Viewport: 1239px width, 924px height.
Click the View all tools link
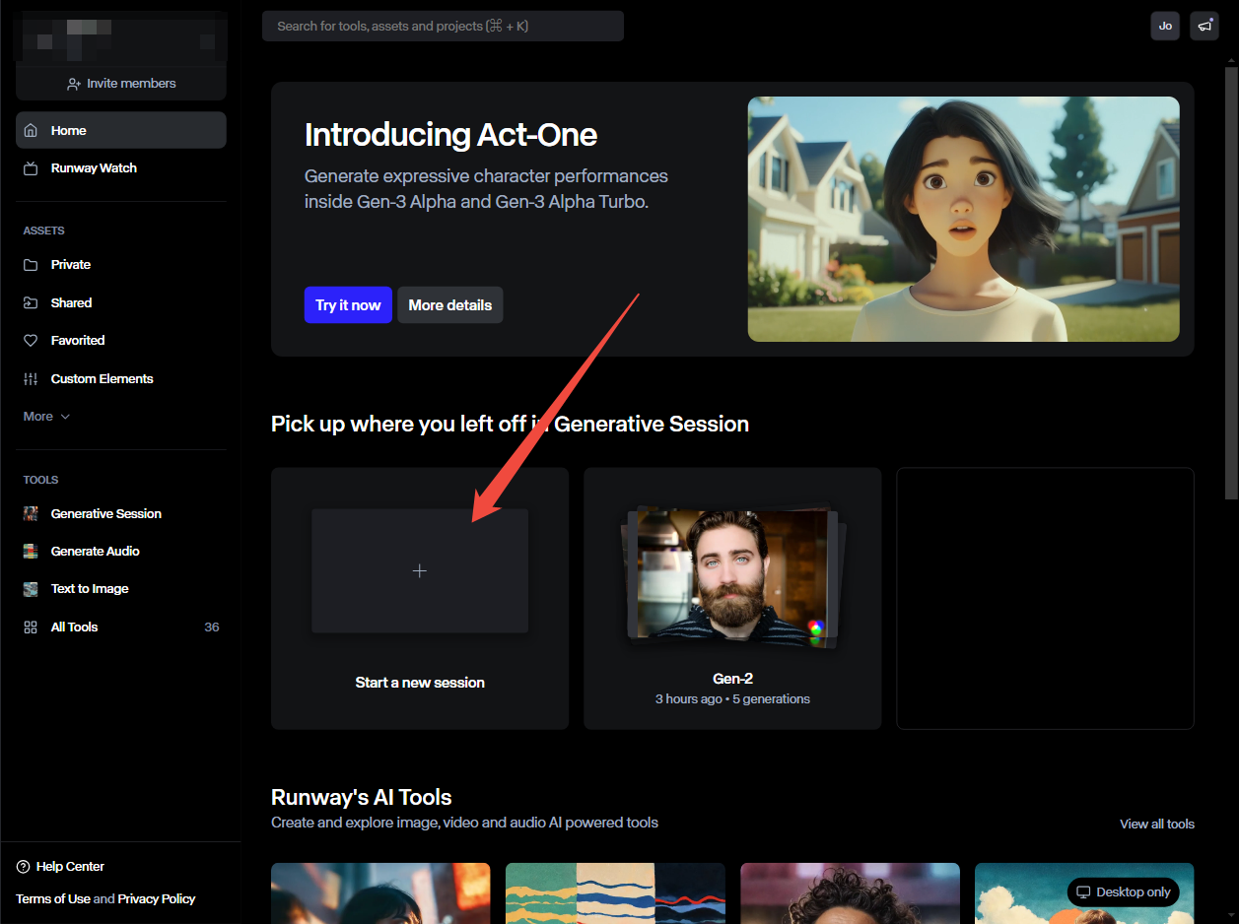click(x=1157, y=824)
